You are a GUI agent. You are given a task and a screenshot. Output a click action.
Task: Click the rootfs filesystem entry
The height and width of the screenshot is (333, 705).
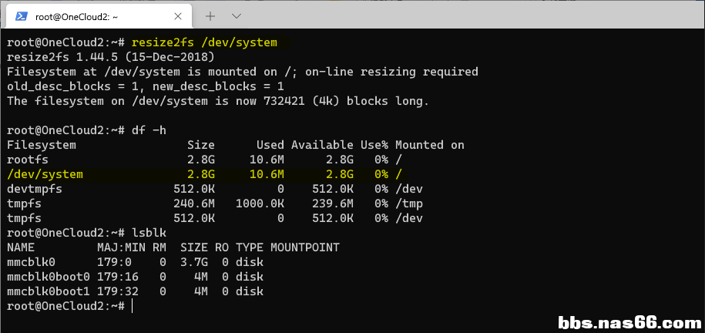27,160
